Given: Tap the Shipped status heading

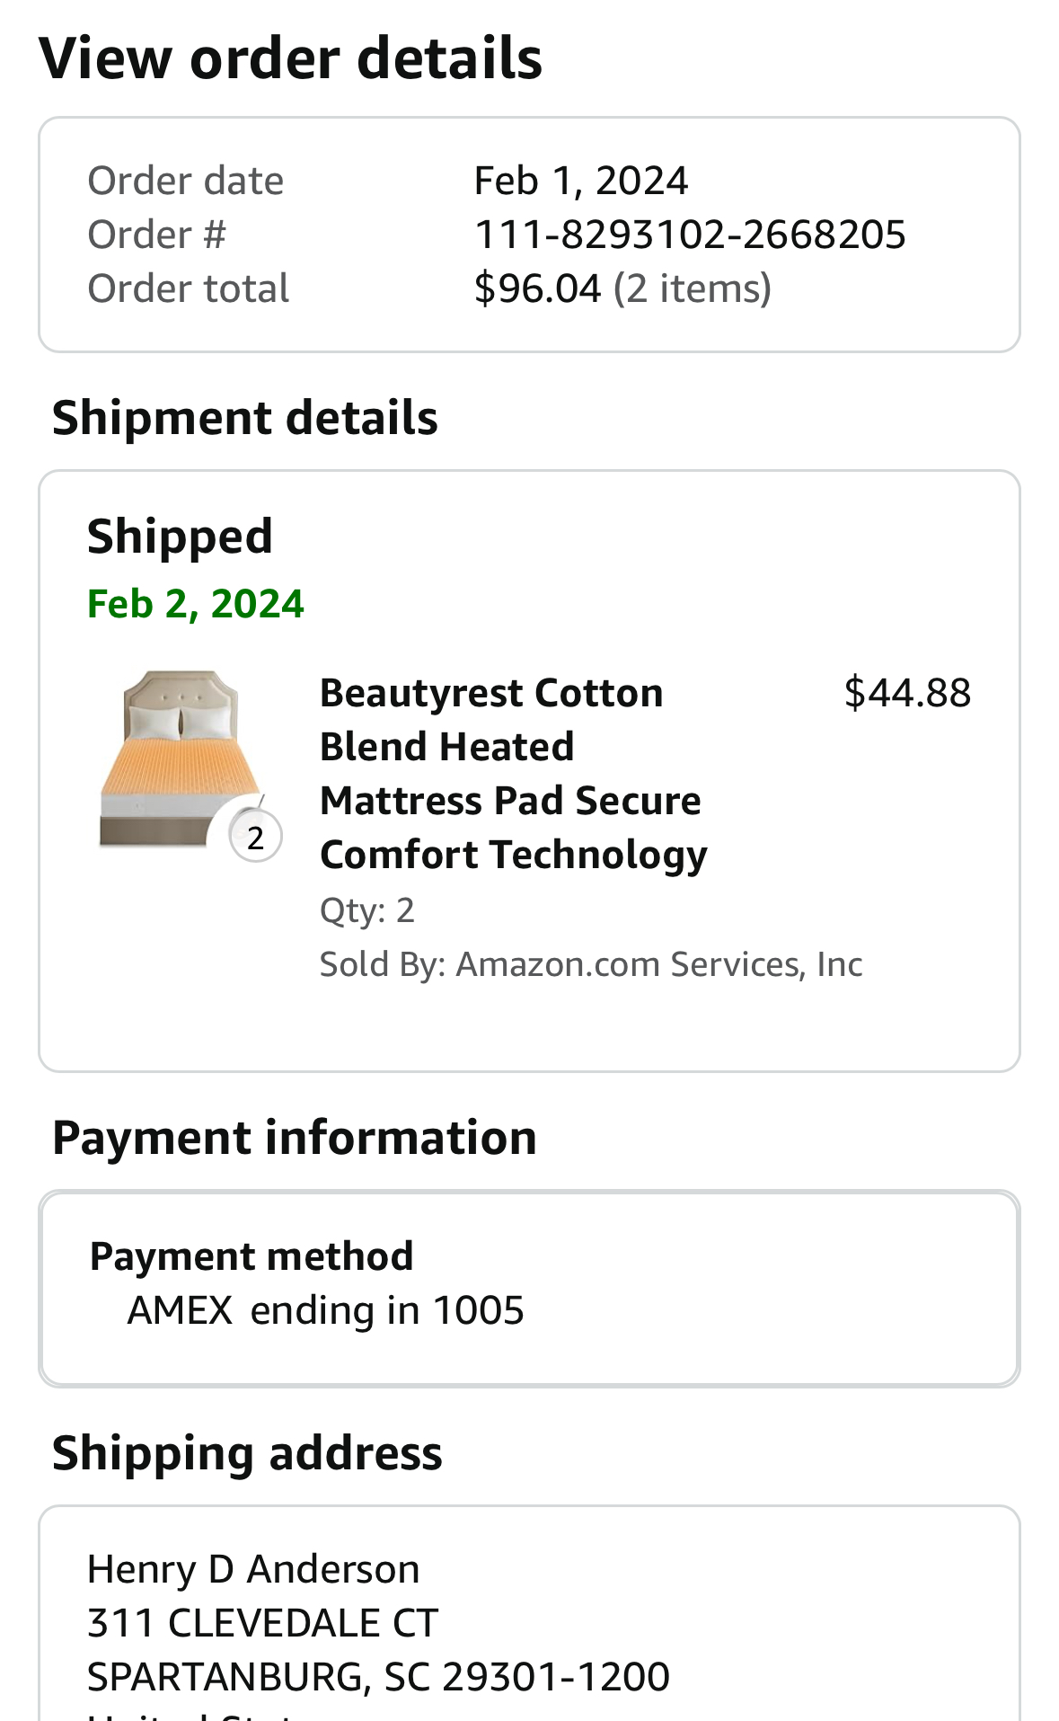Looking at the screenshot, I should 180,537.
